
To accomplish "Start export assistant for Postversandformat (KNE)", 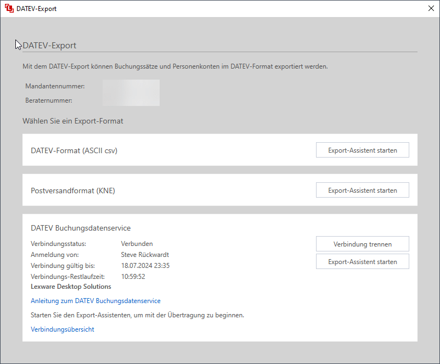I will click(362, 190).
